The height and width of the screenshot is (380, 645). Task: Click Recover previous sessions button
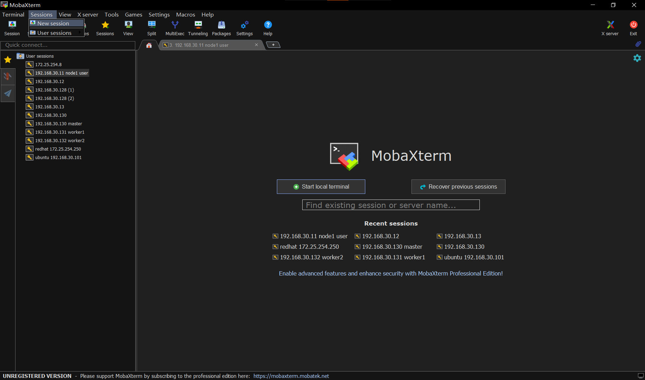click(x=458, y=186)
